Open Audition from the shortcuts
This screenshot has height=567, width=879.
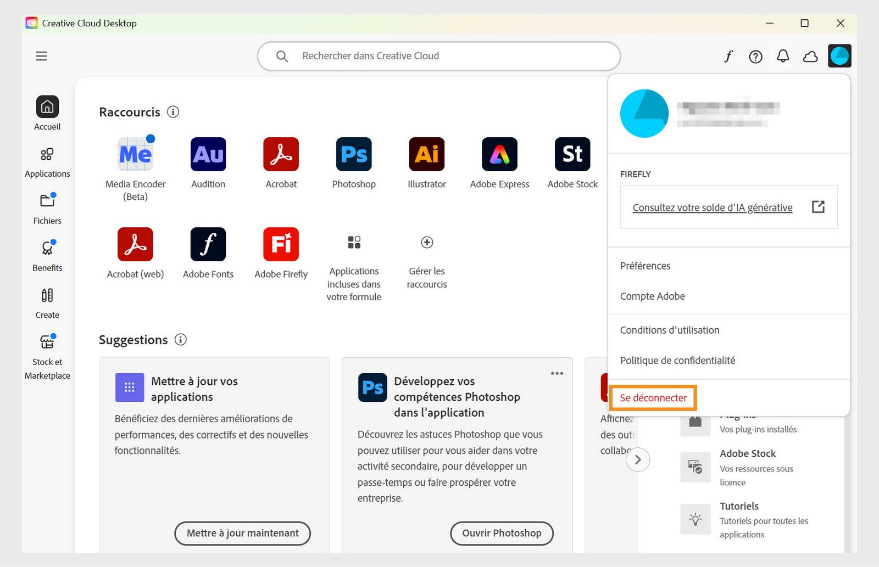point(208,155)
